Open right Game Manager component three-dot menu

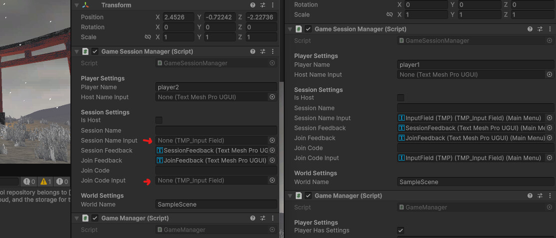click(550, 196)
